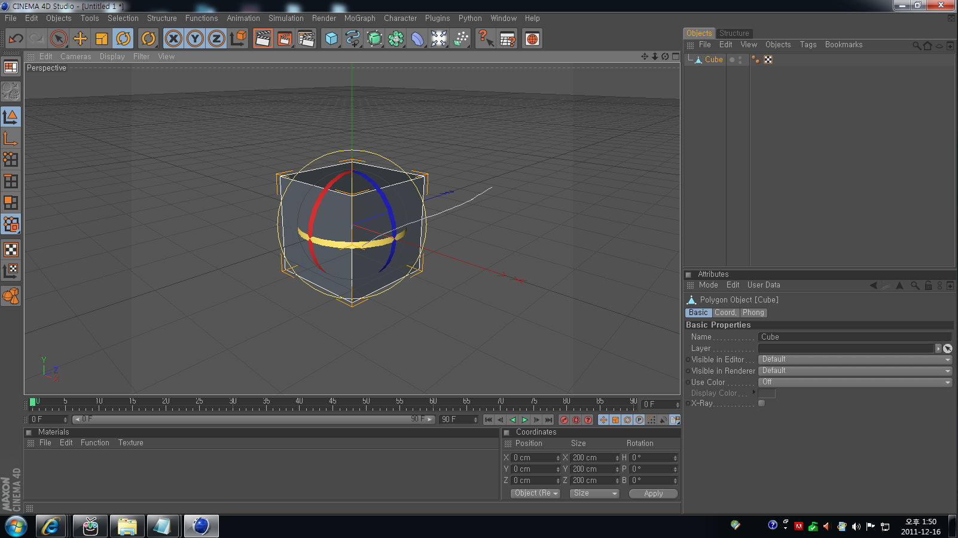Click the Display Color swatch

pyautogui.click(x=767, y=393)
